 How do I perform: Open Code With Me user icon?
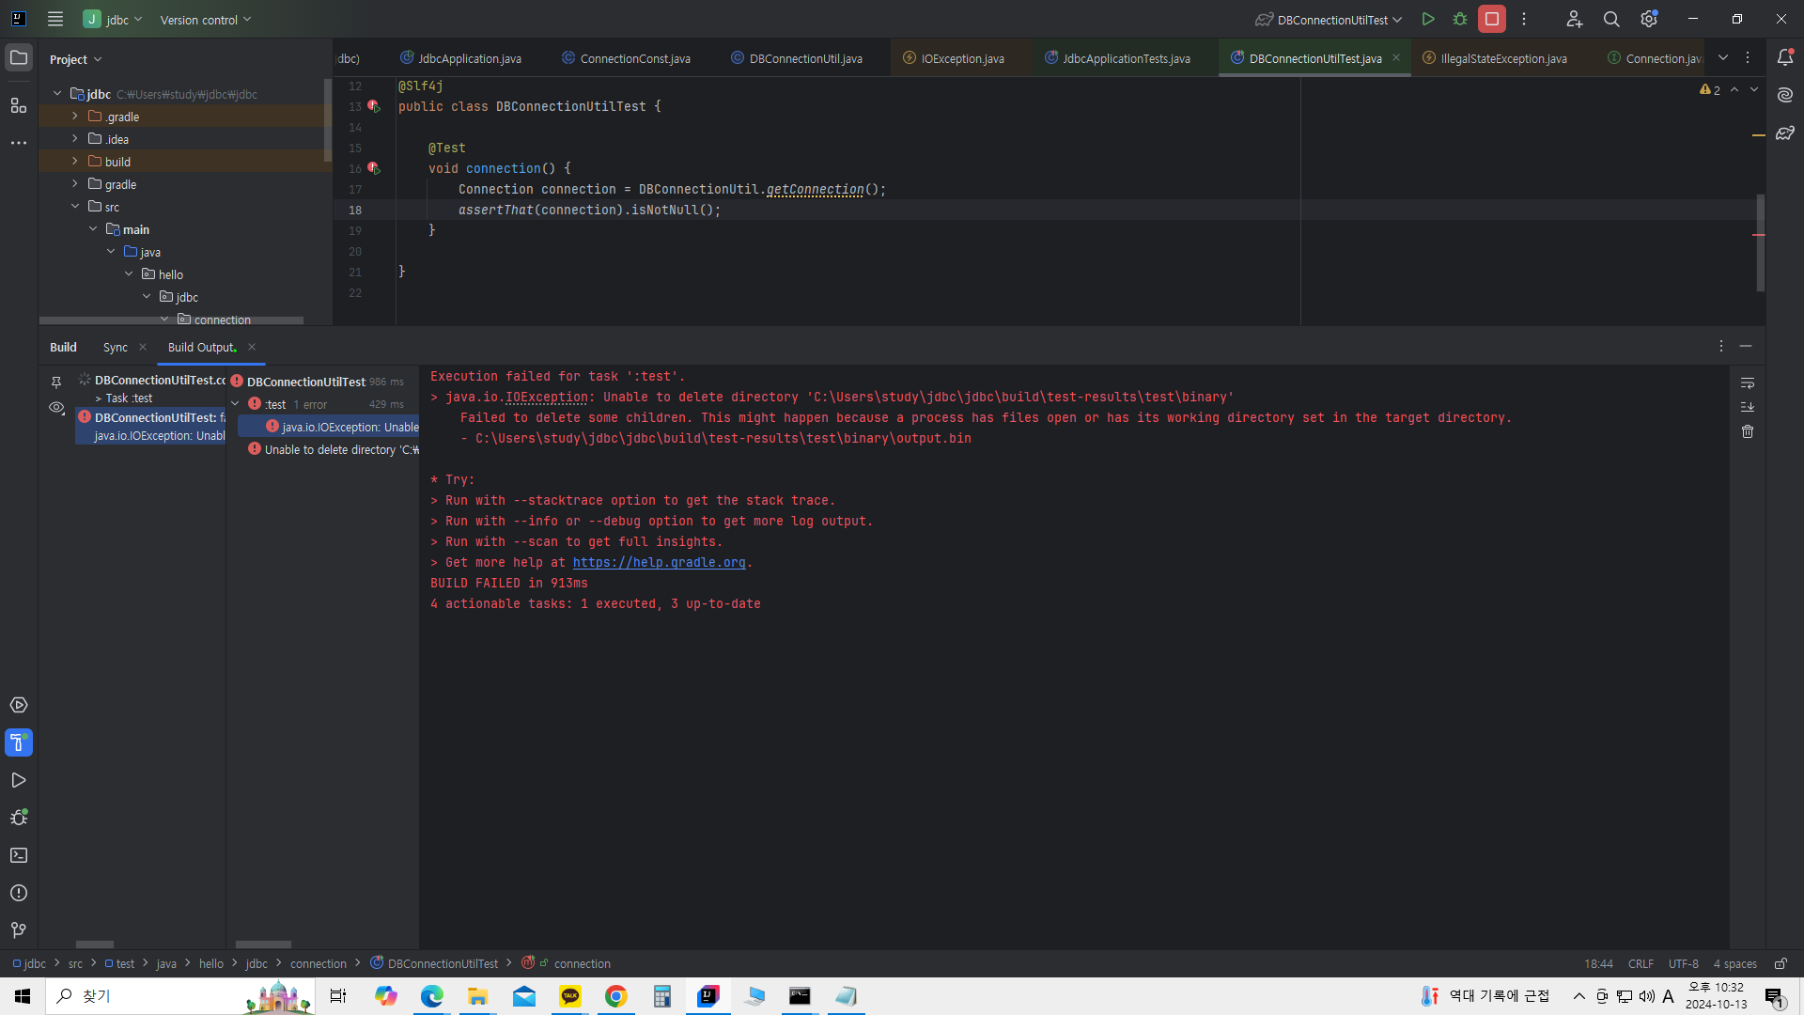point(1575,19)
